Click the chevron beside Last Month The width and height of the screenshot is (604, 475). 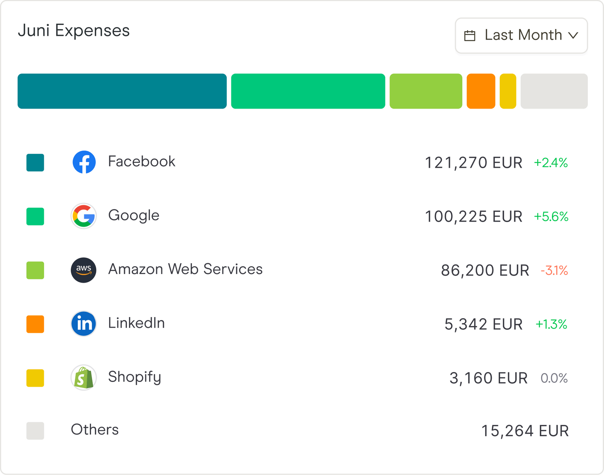pyautogui.click(x=574, y=35)
